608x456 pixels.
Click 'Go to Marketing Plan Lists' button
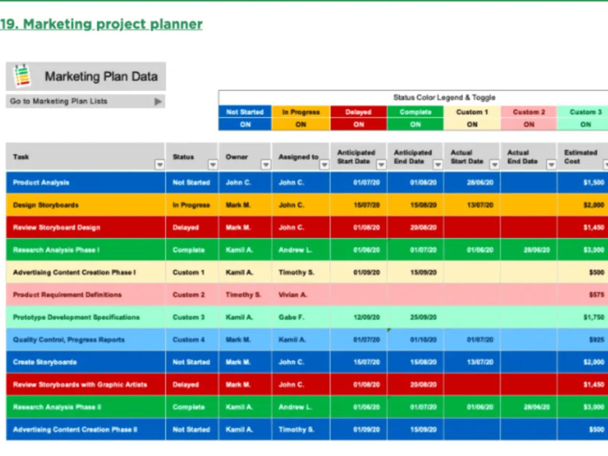pyautogui.click(x=86, y=101)
